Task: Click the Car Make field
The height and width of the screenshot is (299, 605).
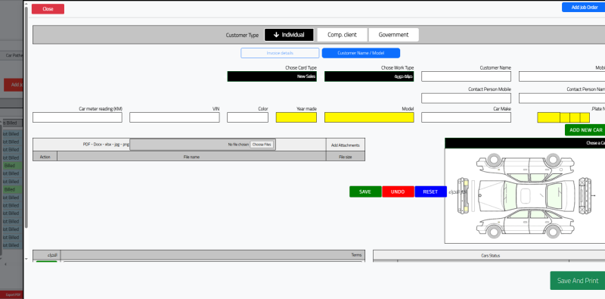Action: pyautogui.click(x=466, y=117)
